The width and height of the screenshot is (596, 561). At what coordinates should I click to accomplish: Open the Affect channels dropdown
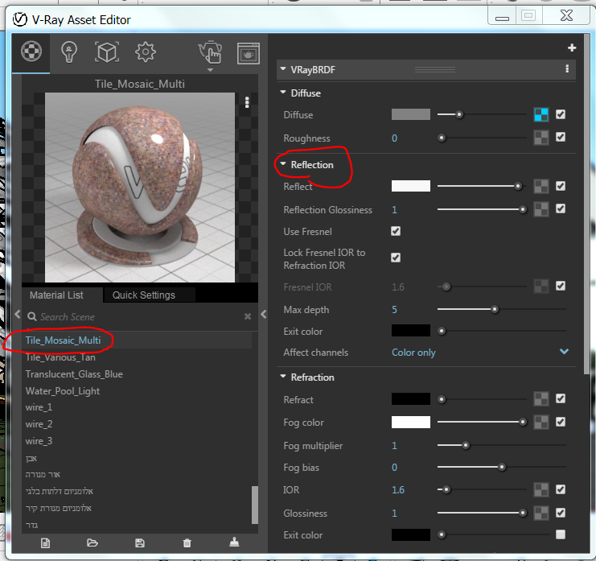(x=564, y=352)
